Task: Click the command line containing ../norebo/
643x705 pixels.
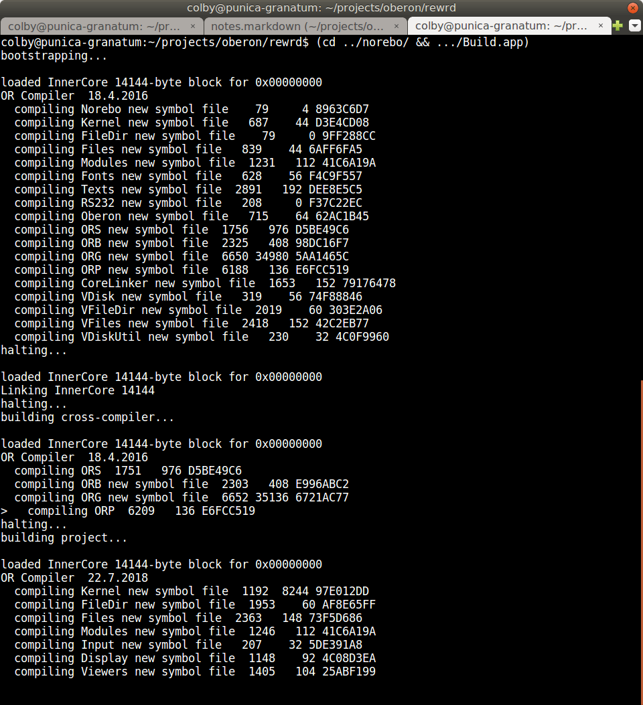Action: 265,42
